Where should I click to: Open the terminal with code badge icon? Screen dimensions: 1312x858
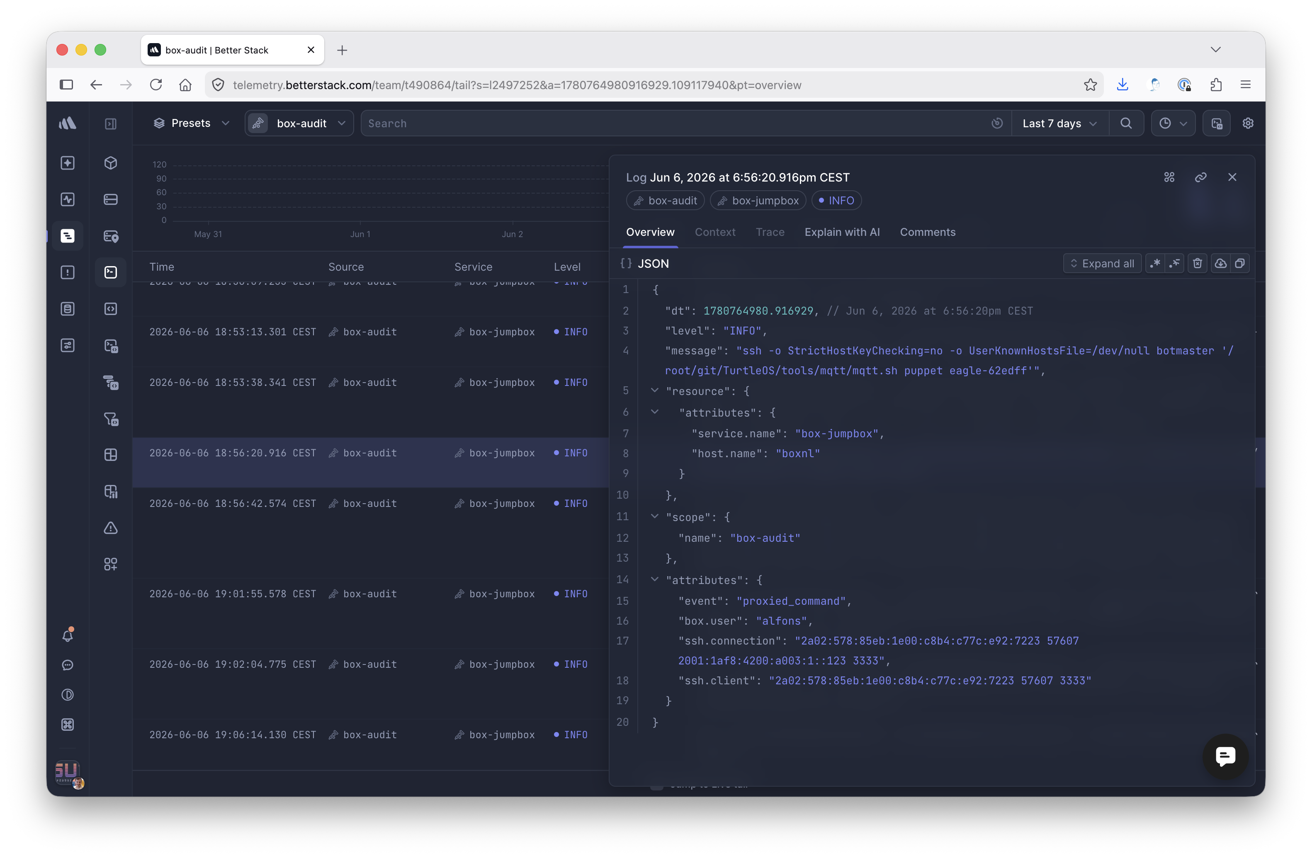click(111, 346)
